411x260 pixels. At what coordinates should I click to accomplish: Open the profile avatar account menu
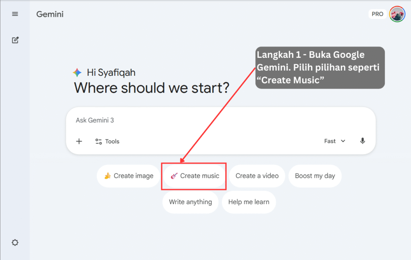point(397,14)
